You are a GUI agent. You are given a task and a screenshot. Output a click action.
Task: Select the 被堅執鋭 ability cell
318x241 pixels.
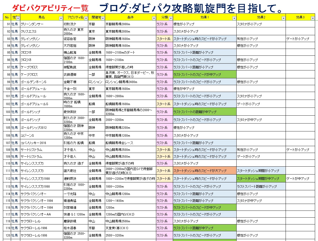pyautogui.click(x=76, y=67)
